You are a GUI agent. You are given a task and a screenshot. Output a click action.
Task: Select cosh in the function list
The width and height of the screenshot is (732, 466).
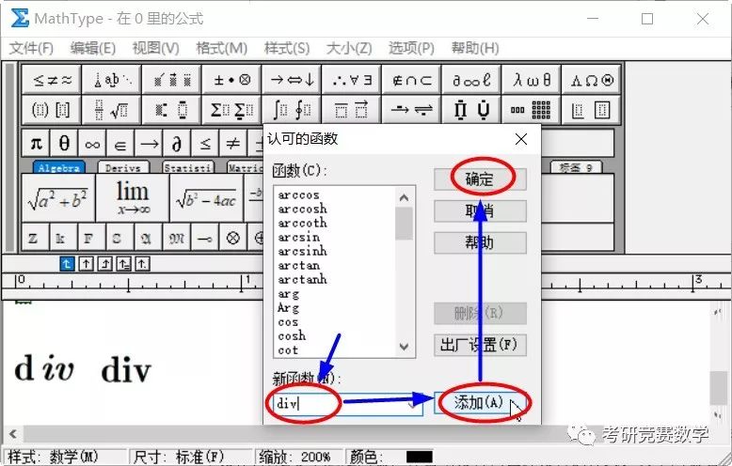(292, 336)
